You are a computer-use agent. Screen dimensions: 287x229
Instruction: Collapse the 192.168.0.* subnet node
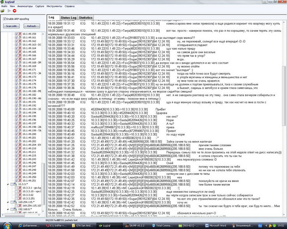7,210
